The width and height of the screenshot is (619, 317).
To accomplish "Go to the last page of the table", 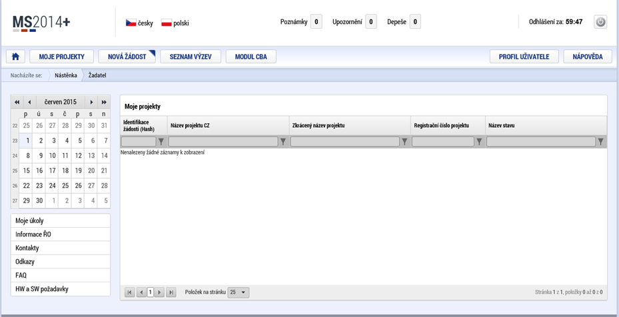I will pyautogui.click(x=171, y=292).
